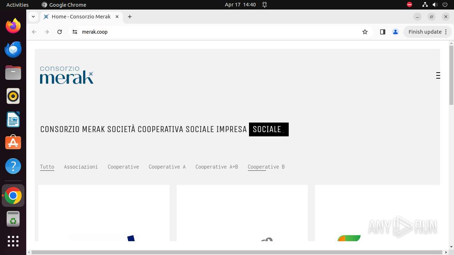
Task: Open the Google Chrome app menu in top bar
Action: [64, 5]
